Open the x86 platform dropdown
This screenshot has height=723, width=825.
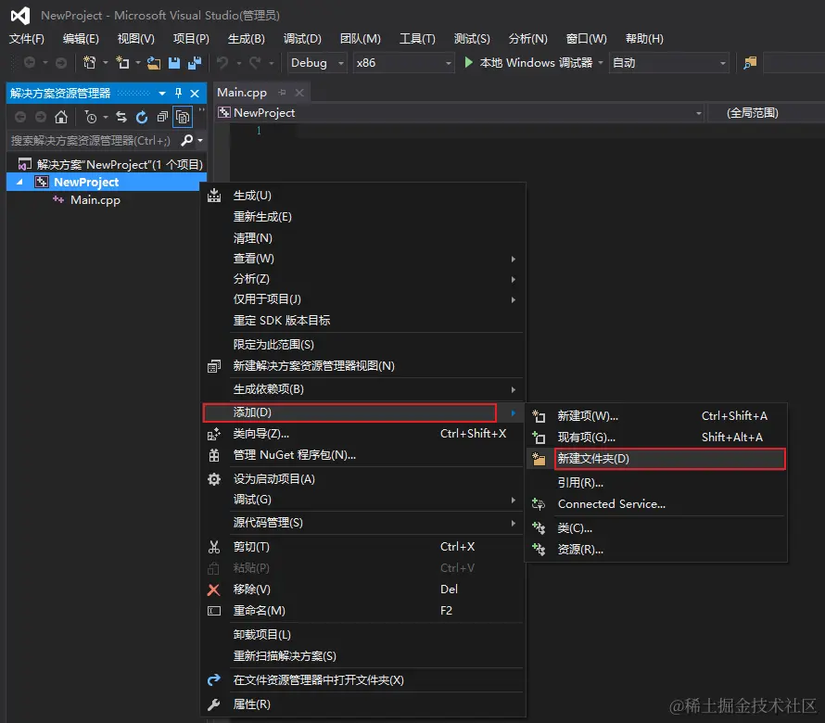point(403,63)
